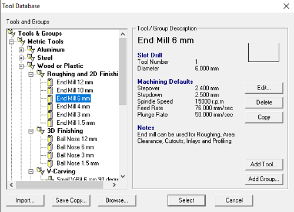294x212 pixels.
Task: Expand the Aluminum tree node
Action: tap(21, 50)
